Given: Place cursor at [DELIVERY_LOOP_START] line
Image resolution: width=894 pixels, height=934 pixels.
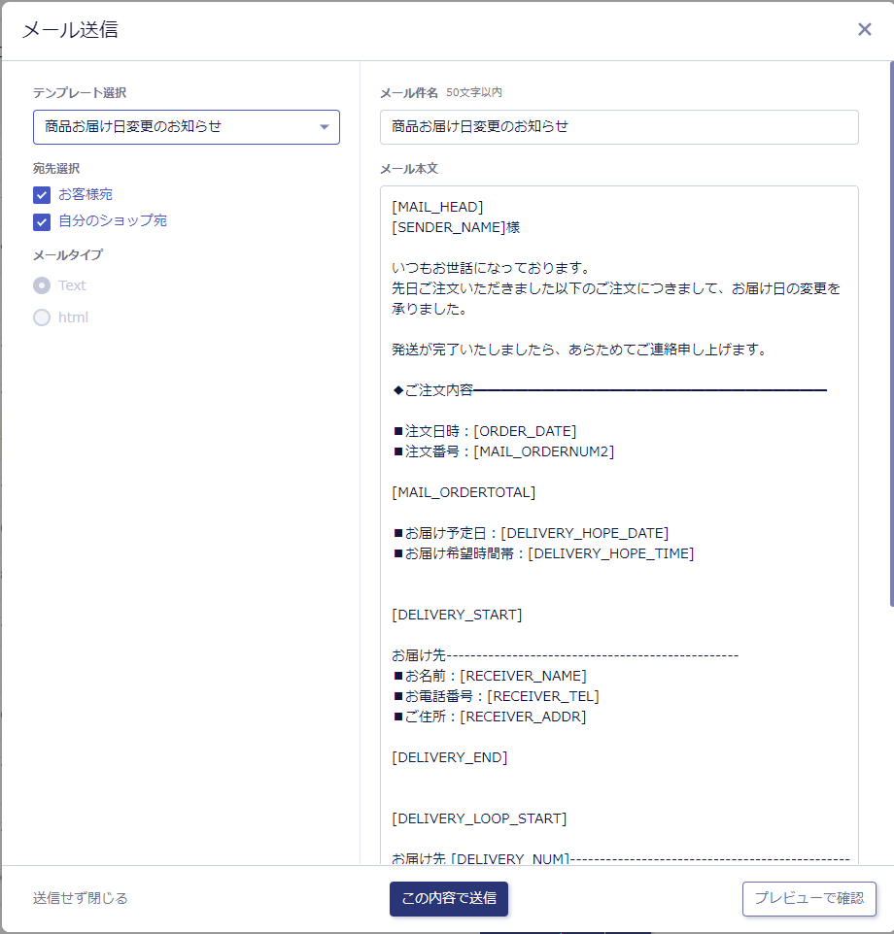Looking at the screenshot, I should click(479, 818).
